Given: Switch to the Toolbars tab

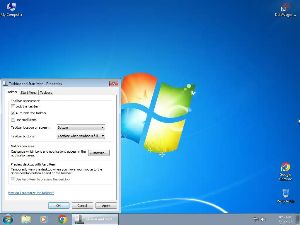Looking at the screenshot, I should pyautogui.click(x=46, y=93).
